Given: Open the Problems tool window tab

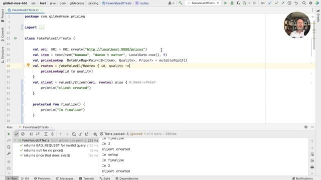Looking at the screenshot, I should pos(42,178).
